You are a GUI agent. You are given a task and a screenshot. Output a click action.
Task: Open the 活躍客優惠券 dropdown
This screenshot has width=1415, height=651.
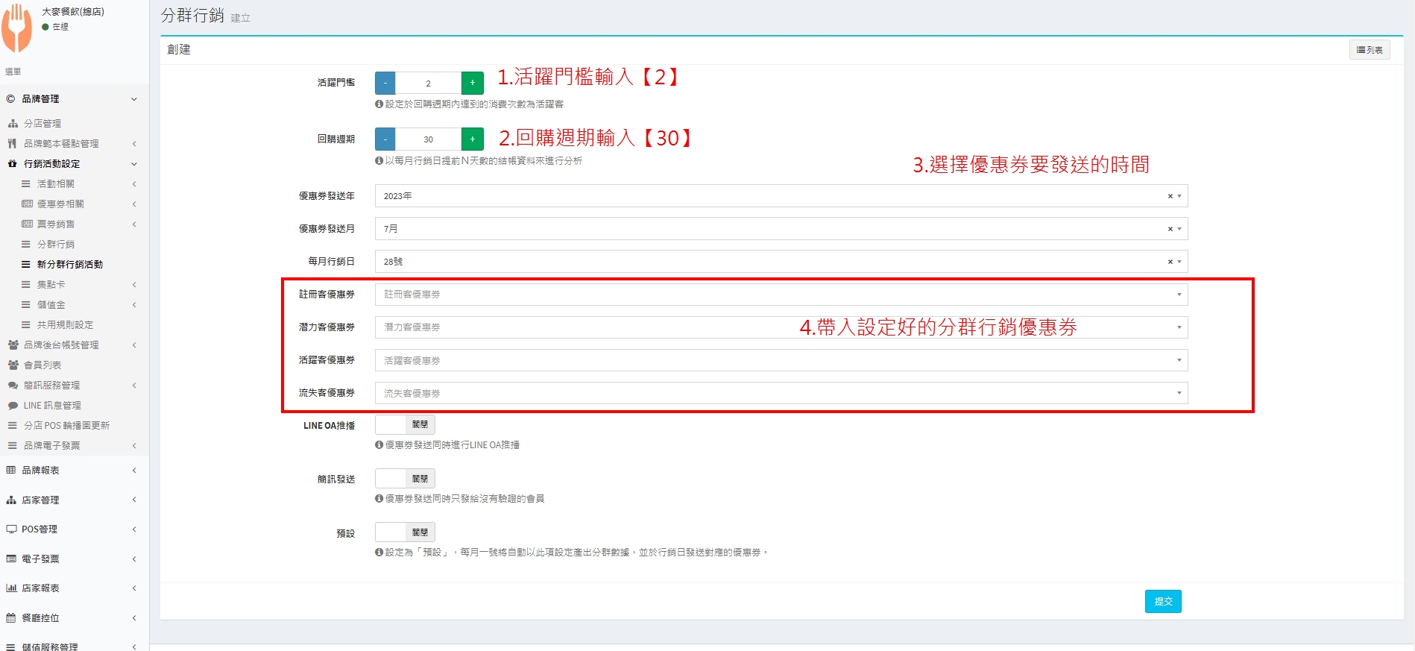point(780,360)
